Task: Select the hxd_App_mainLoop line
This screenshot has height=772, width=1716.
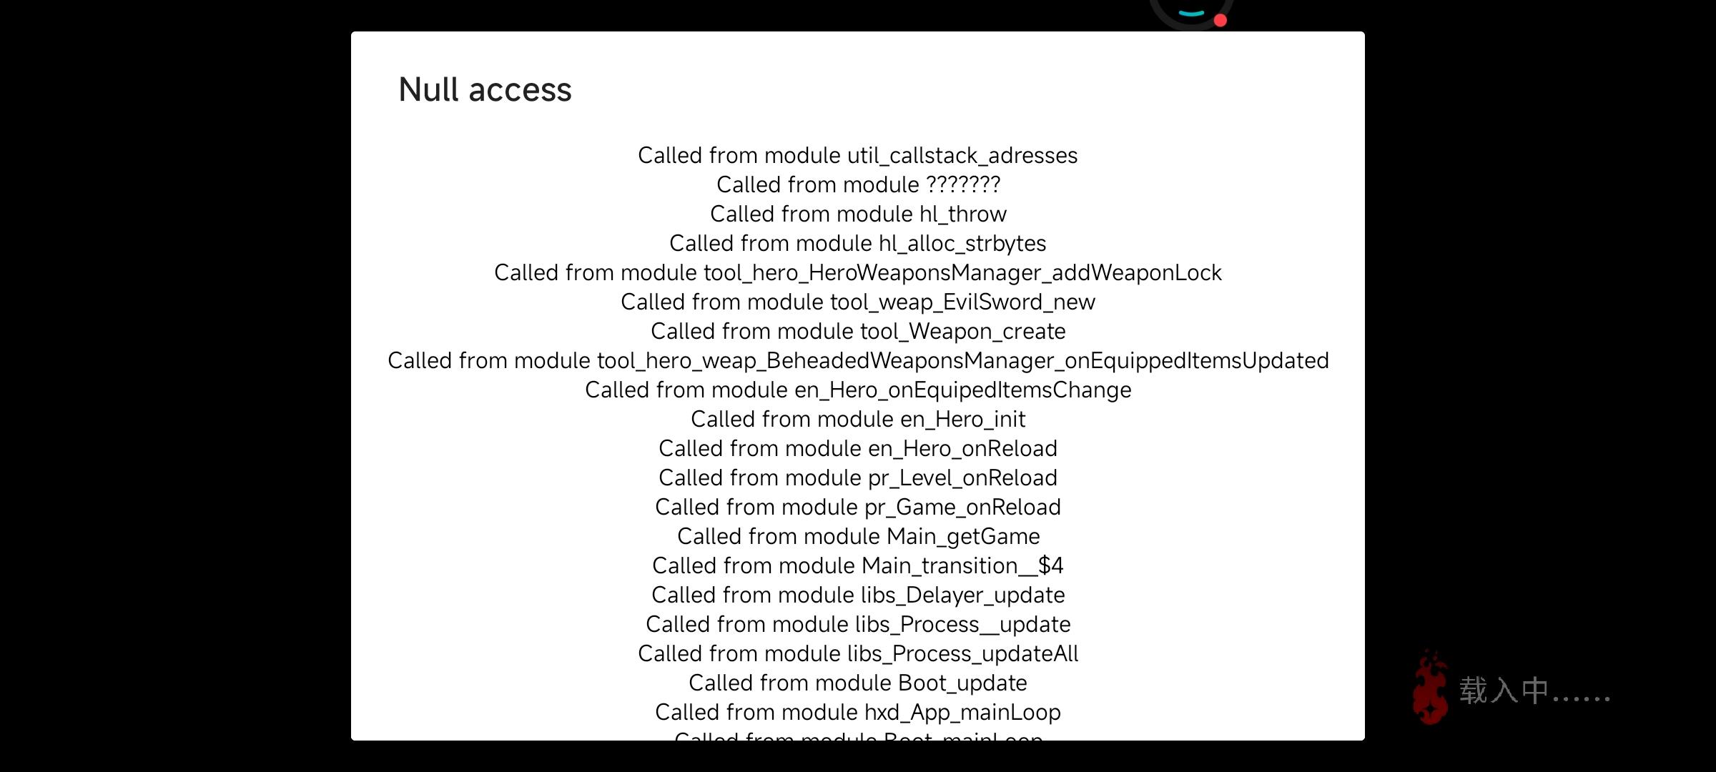Action: coord(857,713)
